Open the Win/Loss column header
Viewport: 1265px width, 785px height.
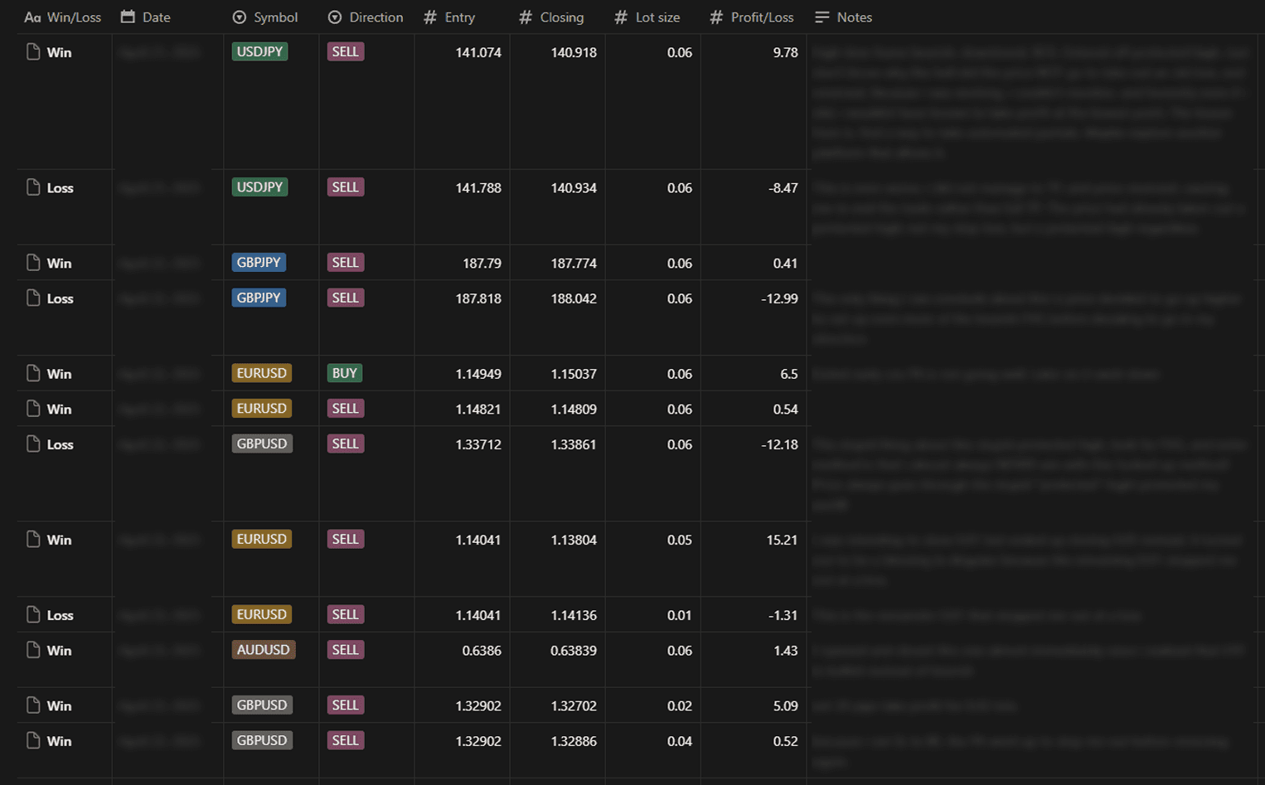tap(63, 17)
